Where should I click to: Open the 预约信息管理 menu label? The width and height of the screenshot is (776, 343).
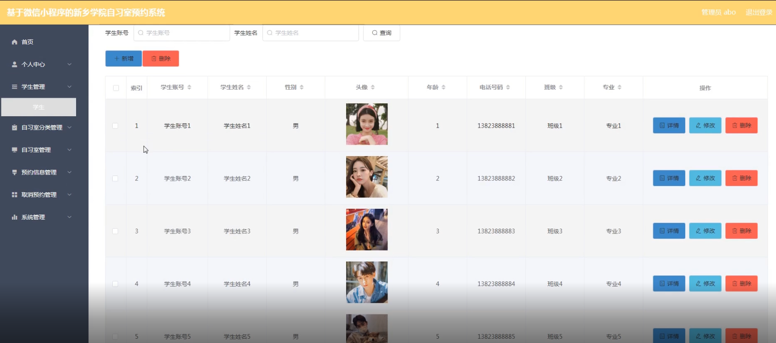click(39, 172)
